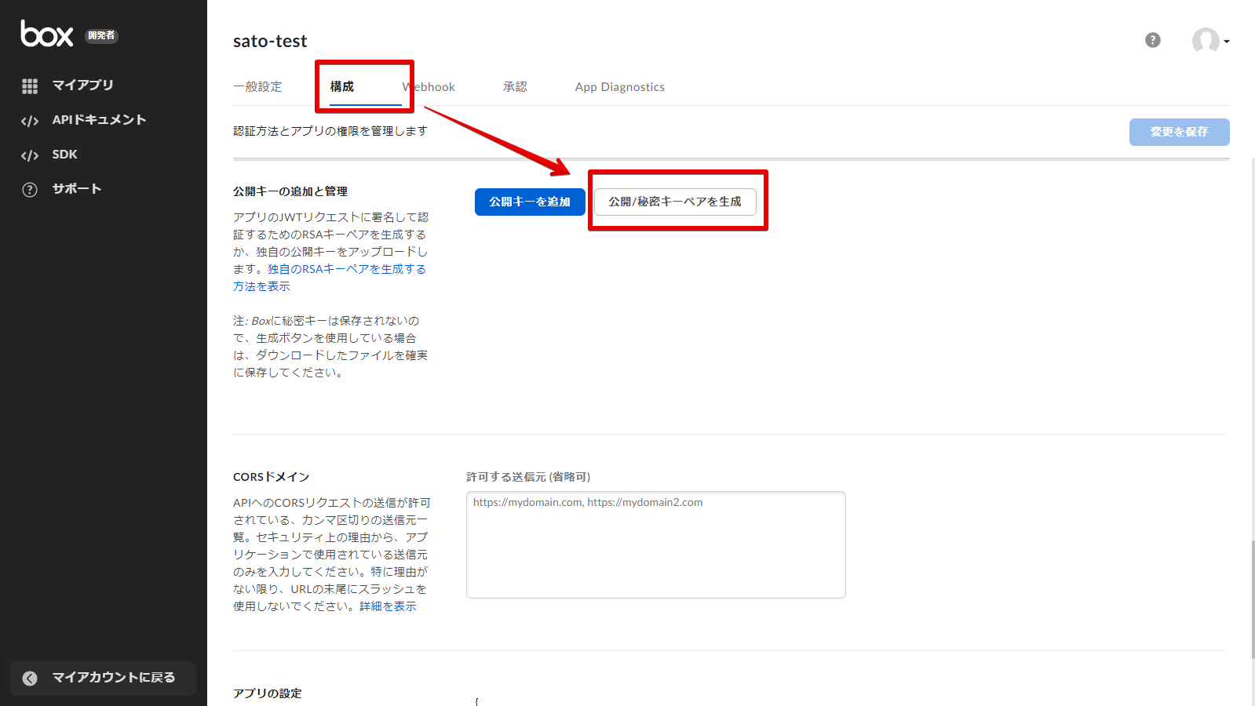Click 公開/秘密キーペアを生成 button
The width and height of the screenshot is (1255, 706).
point(675,202)
